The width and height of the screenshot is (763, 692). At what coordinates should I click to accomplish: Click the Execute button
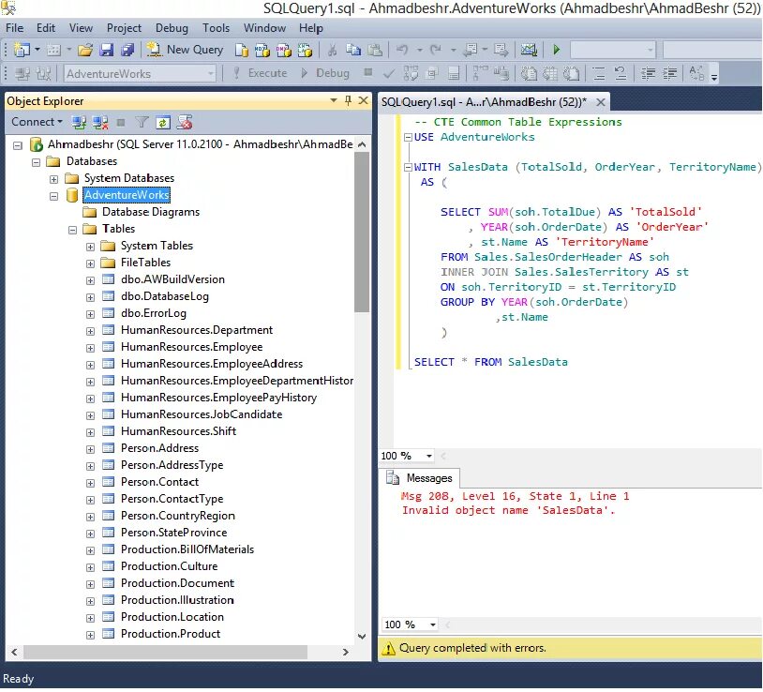[260, 73]
